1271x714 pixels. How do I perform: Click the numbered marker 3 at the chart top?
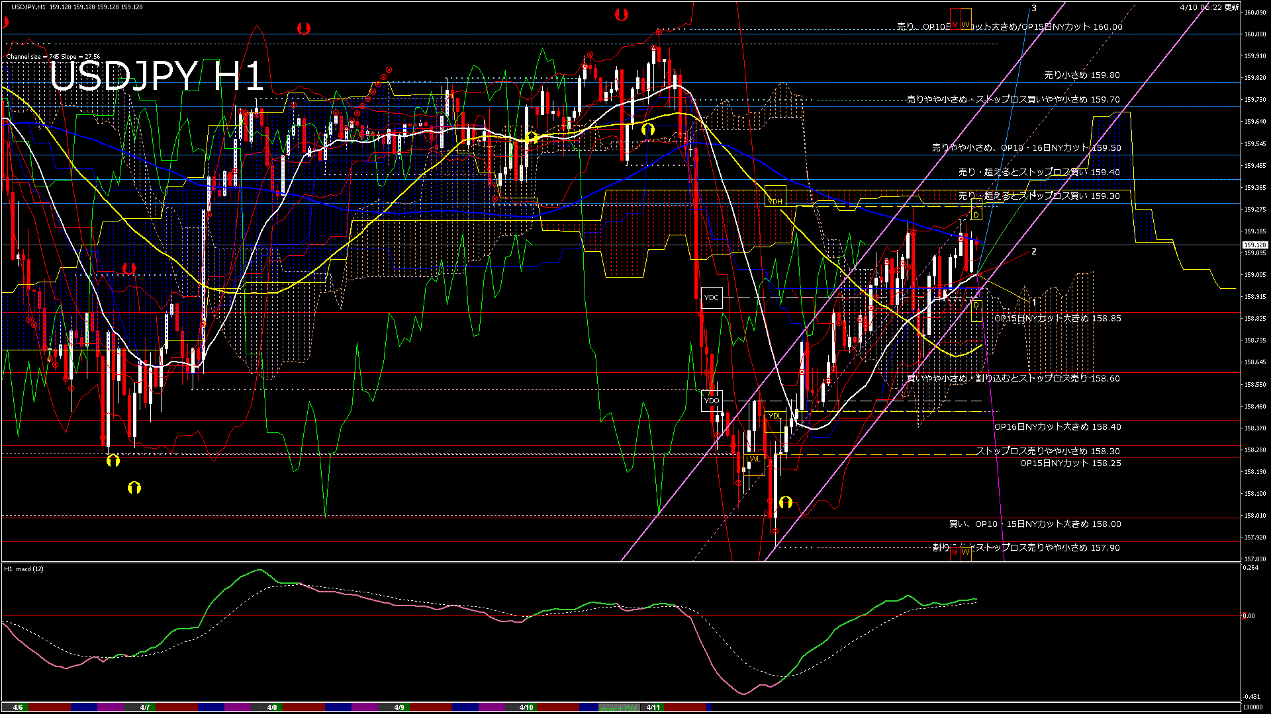[1034, 8]
